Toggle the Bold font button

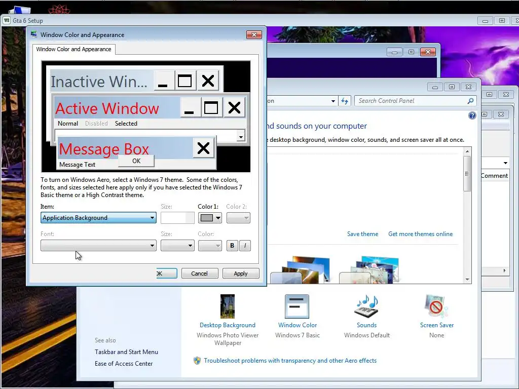pos(232,246)
